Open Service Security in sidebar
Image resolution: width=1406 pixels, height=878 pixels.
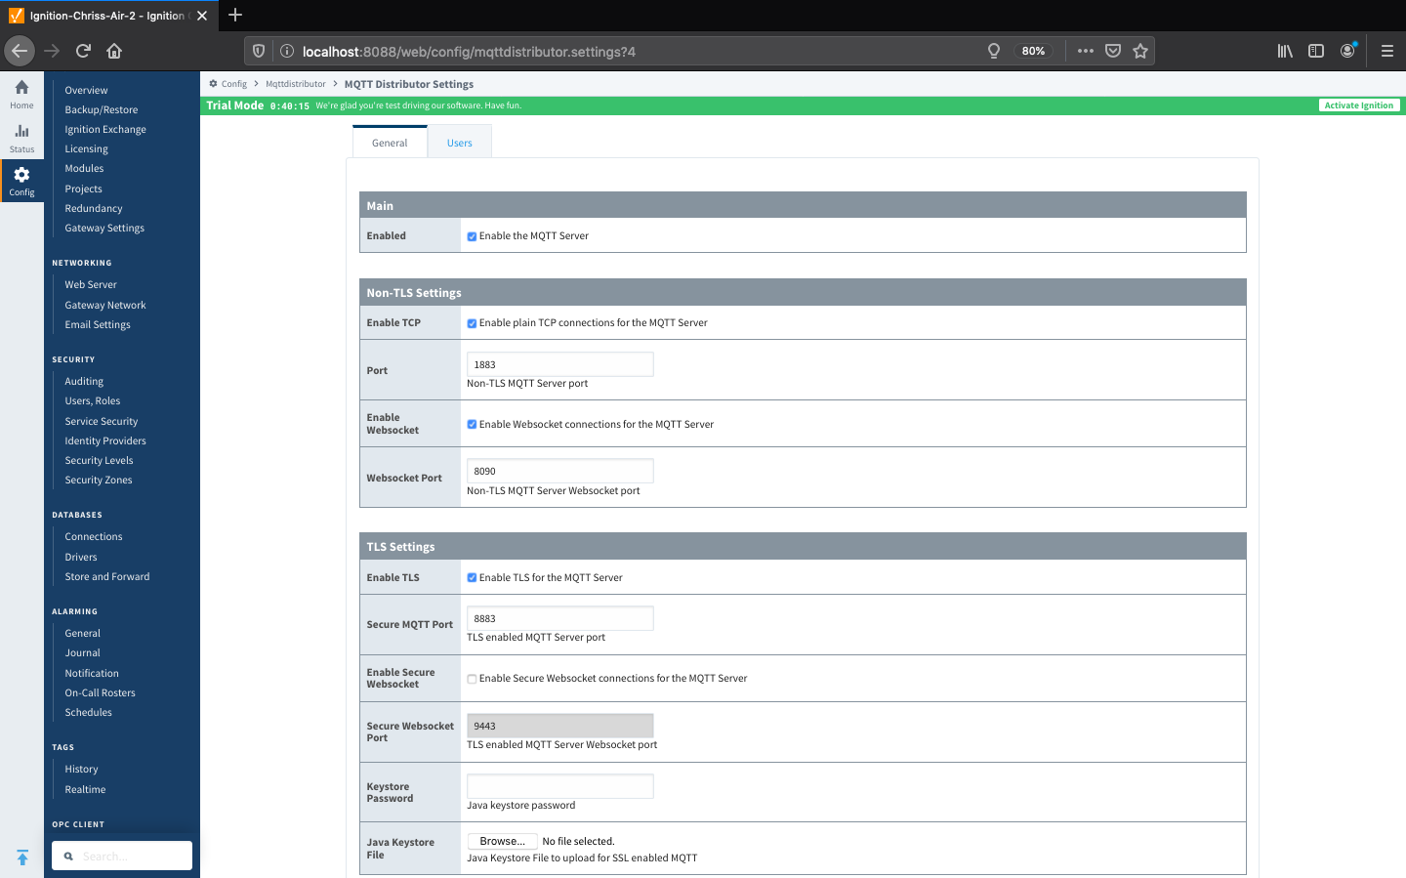[102, 421]
